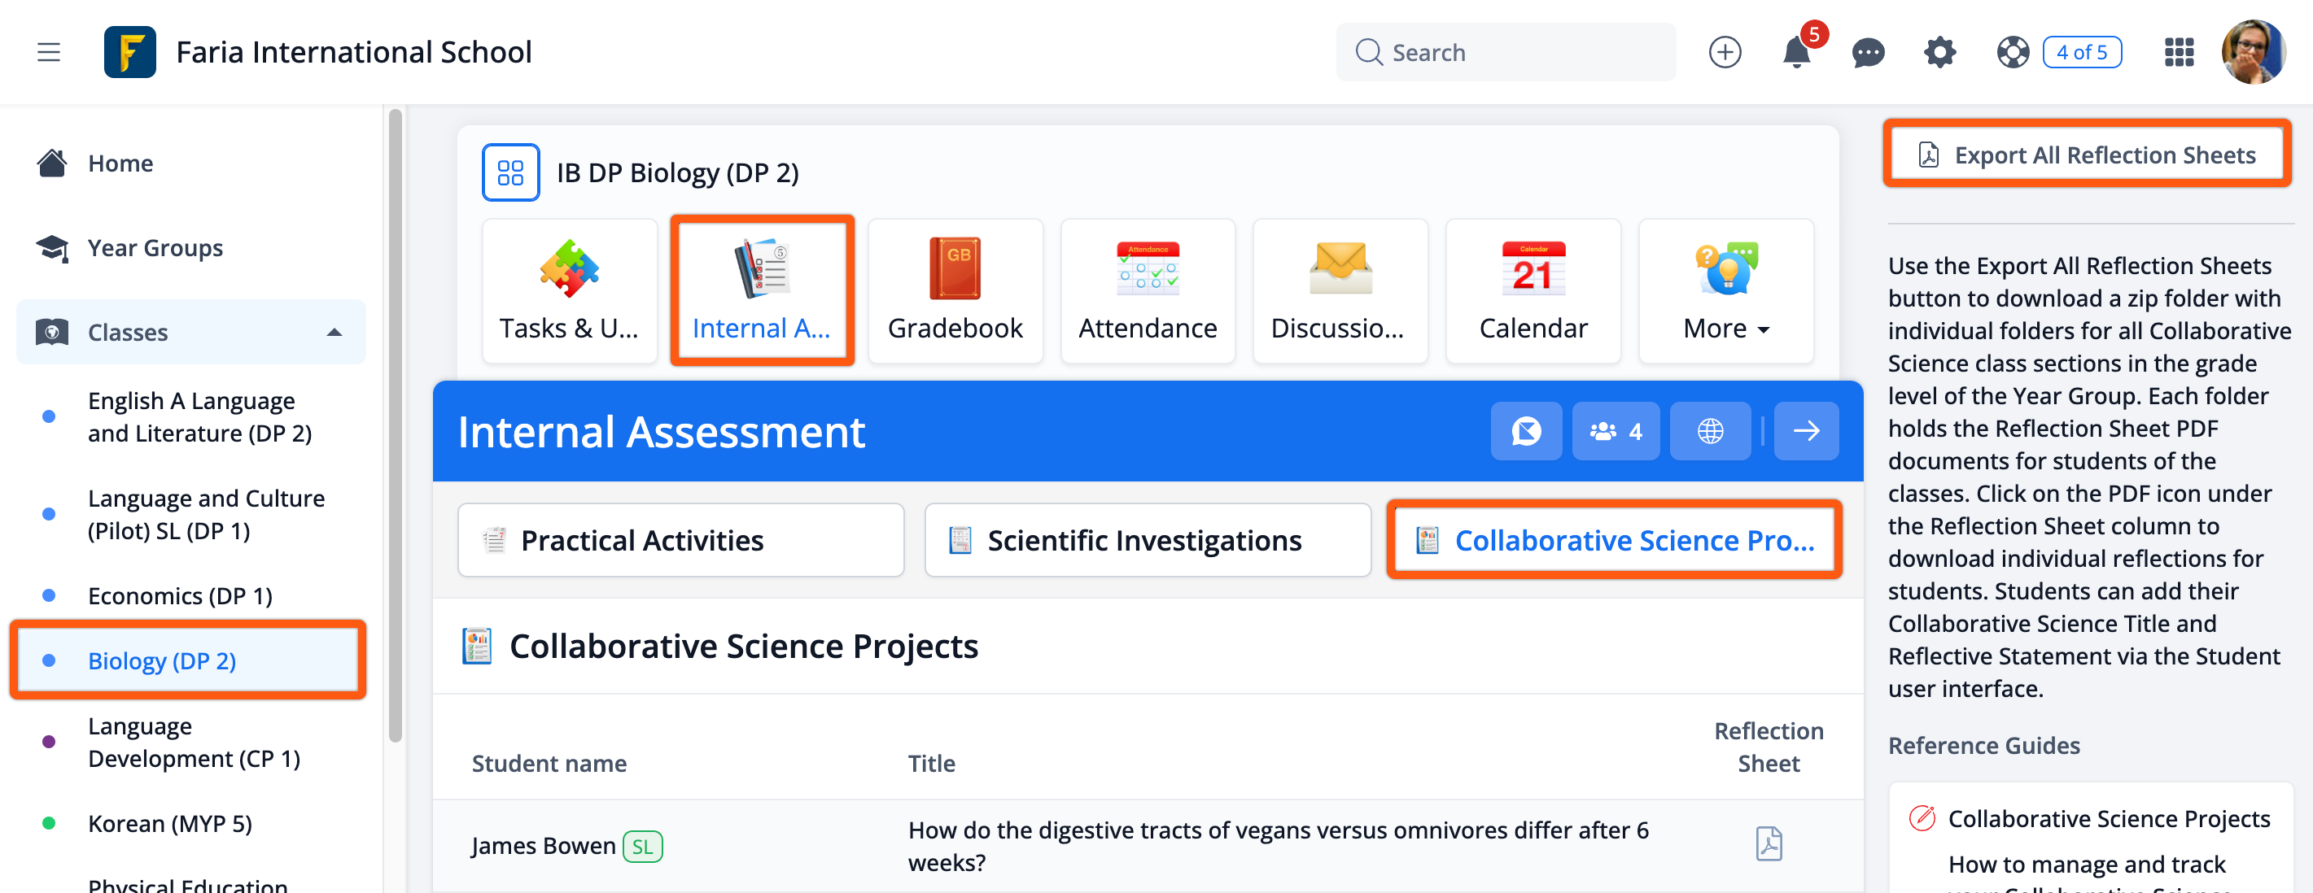Collapse the Classes sidebar section
The image size is (2313, 893).
(x=334, y=332)
